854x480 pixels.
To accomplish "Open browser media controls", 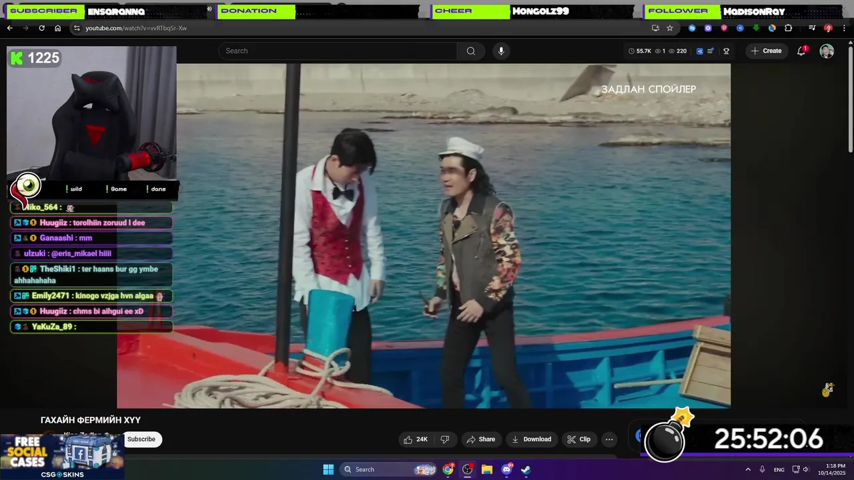I will (x=812, y=28).
